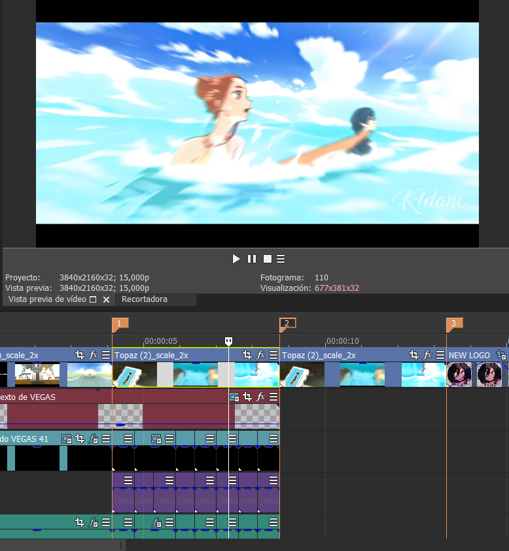Open the preview transport options menu
The image size is (509, 551).
point(281,259)
